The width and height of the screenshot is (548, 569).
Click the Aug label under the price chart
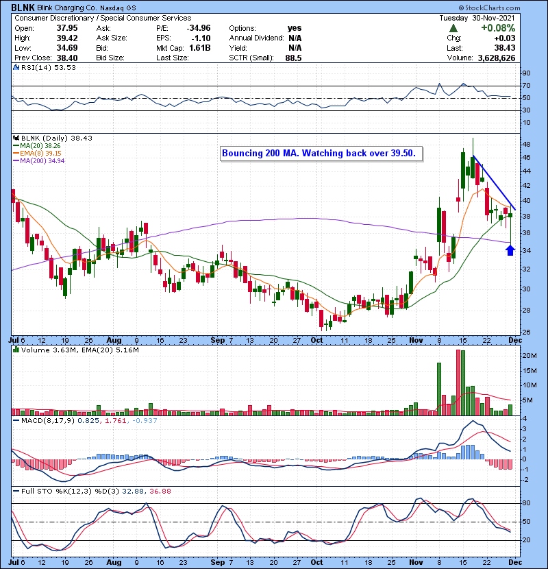[x=114, y=341]
